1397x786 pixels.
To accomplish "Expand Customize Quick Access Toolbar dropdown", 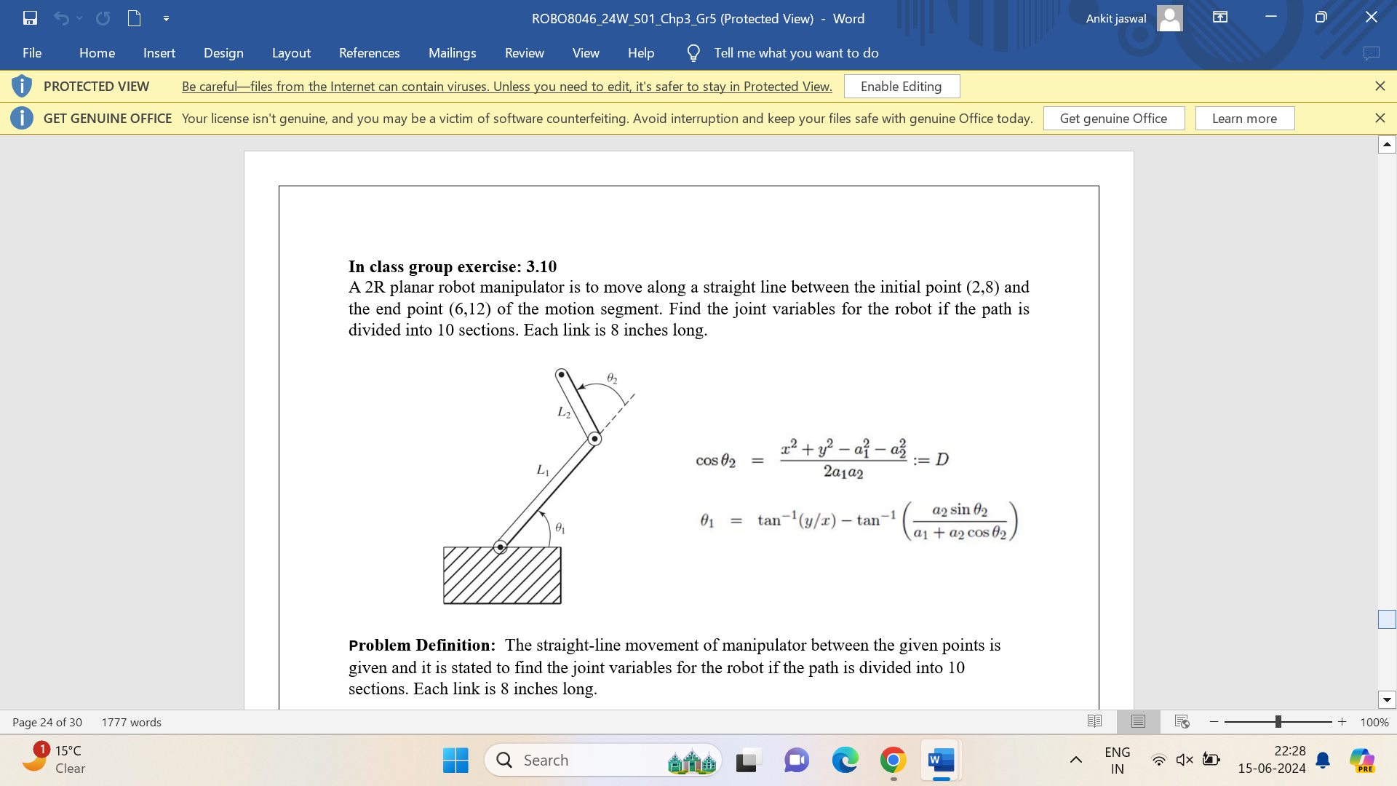I will pyautogui.click(x=166, y=18).
